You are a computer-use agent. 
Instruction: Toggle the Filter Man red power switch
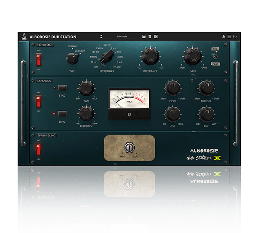[39, 60]
